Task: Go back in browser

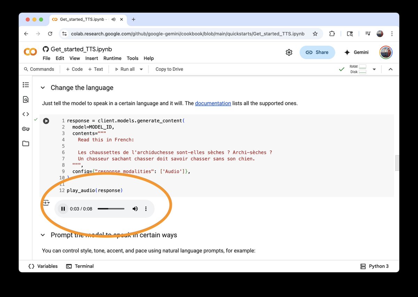Action: pos(26,34)
